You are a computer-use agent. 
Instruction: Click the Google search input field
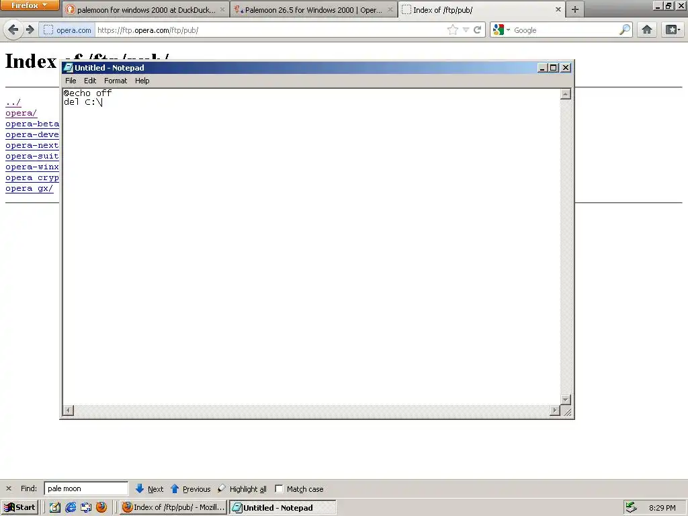pyautogui.click(x=565, y=30)
